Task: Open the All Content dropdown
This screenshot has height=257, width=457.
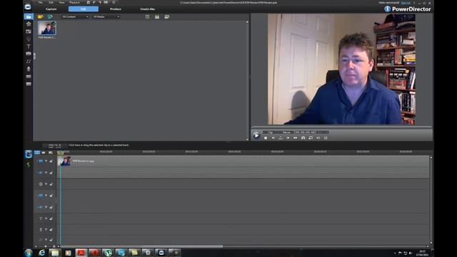Action: (x=75, y=17)
